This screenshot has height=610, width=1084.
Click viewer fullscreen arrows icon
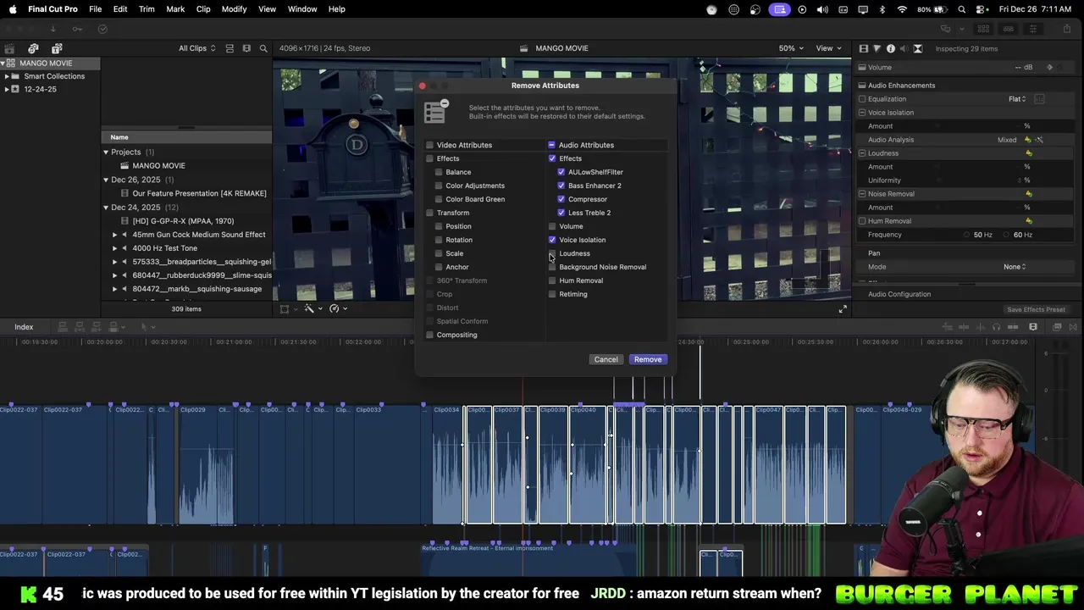[843, 309]
